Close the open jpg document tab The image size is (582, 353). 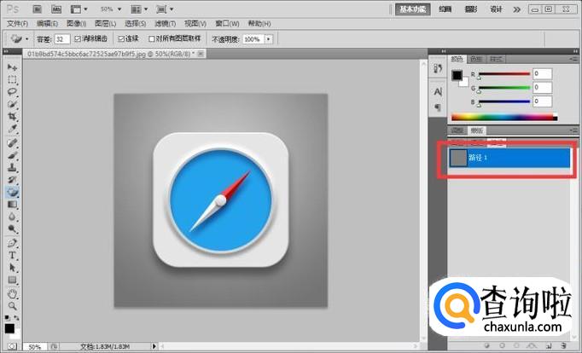(201, 54)
